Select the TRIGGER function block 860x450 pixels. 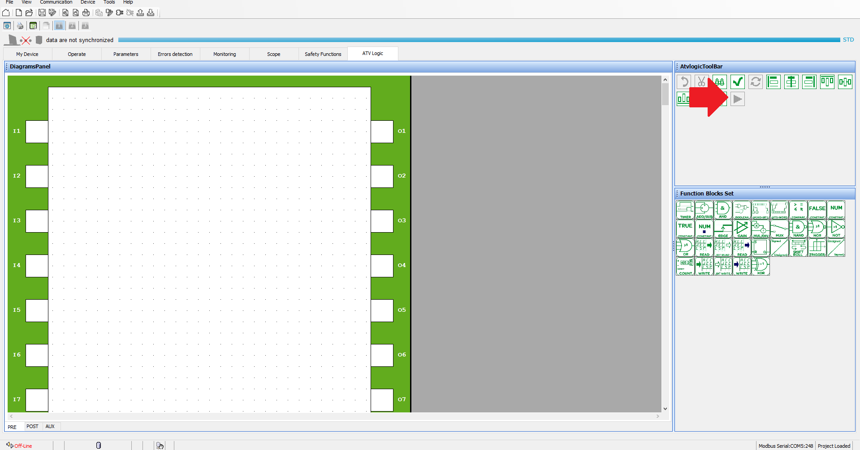pos(817,247)
